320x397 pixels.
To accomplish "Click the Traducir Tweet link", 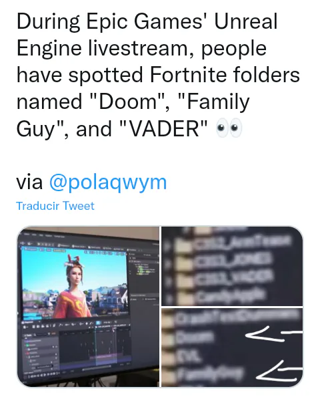I will pyautogui.click(x=55, y=206).
